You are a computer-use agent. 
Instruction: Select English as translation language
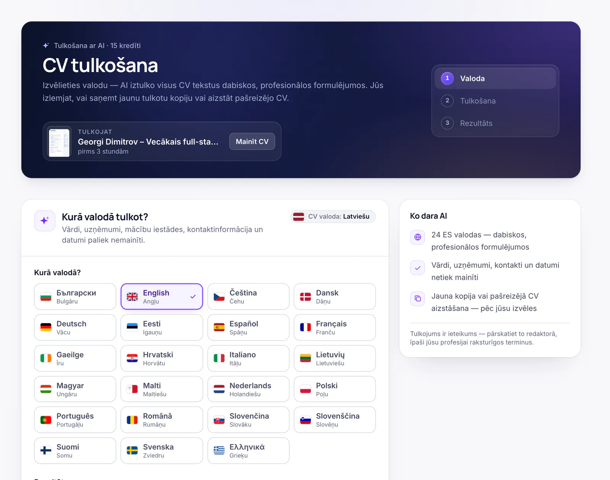162,297
